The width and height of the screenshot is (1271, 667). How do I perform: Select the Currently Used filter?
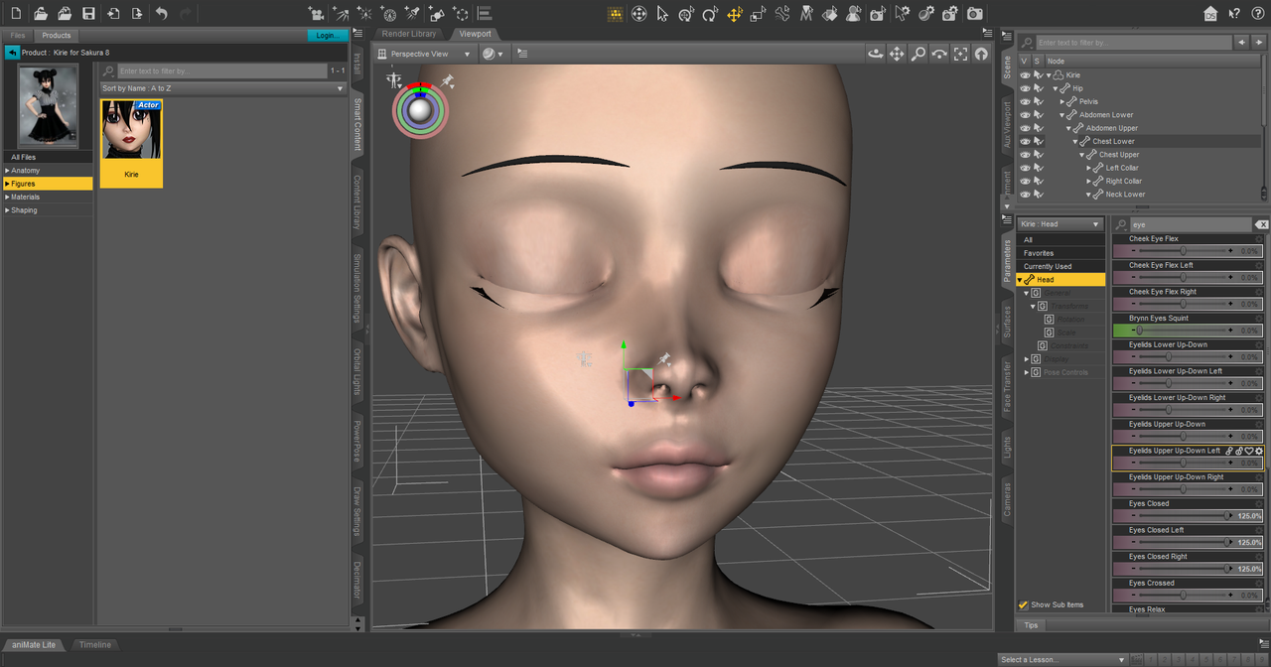pos(1060,266)
